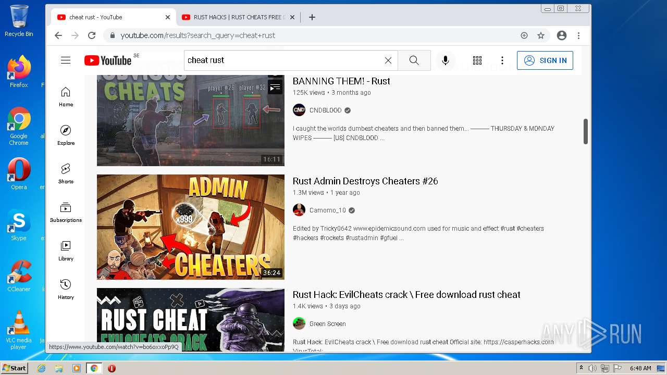Viewport: 667px width, 375px height.
Task: Clear the search query with the X
Action: 388,60
